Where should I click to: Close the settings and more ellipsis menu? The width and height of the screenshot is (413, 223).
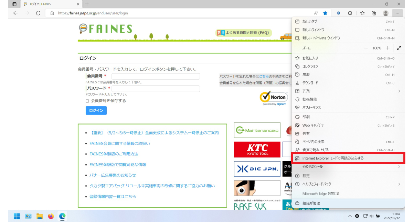pos(397,13)
